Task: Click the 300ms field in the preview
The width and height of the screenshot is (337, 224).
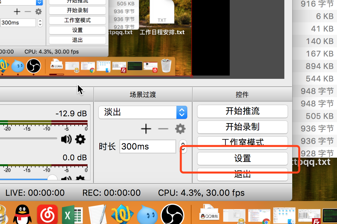Action: pyautogui.click(x=18, y=23)
